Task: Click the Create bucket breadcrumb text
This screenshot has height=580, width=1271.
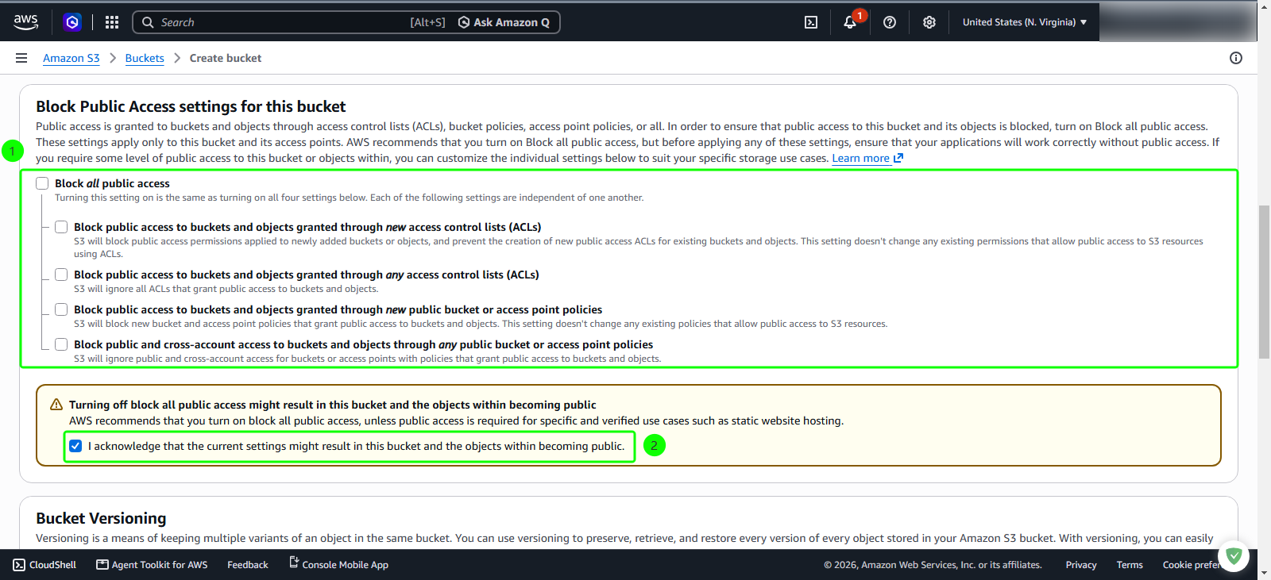Action: (x=226, y=58)
